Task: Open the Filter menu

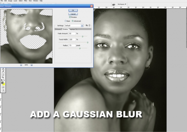Action: (26, 1)
